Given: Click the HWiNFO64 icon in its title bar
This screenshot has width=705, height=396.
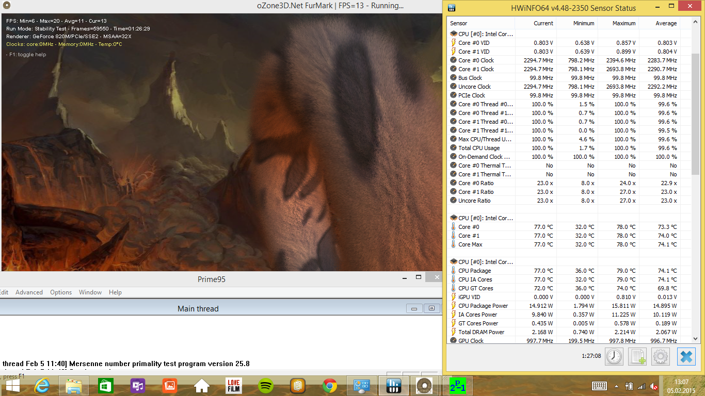Looking at the screenshot, I should point(452,8).
